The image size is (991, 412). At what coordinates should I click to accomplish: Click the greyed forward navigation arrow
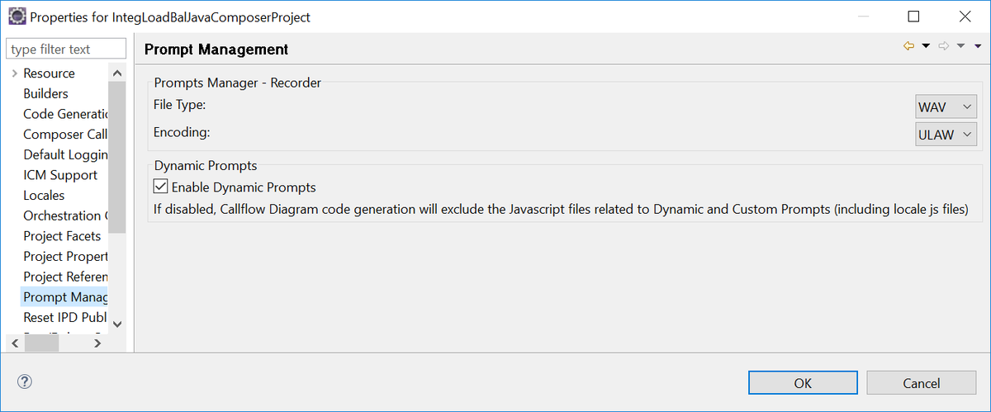click(944, 47)
